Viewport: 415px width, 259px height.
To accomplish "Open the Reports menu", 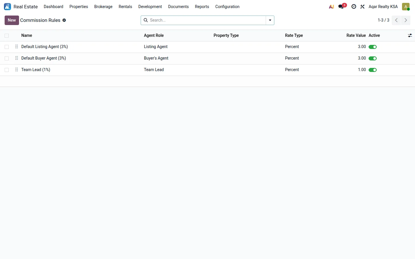I will coord(202,7).
